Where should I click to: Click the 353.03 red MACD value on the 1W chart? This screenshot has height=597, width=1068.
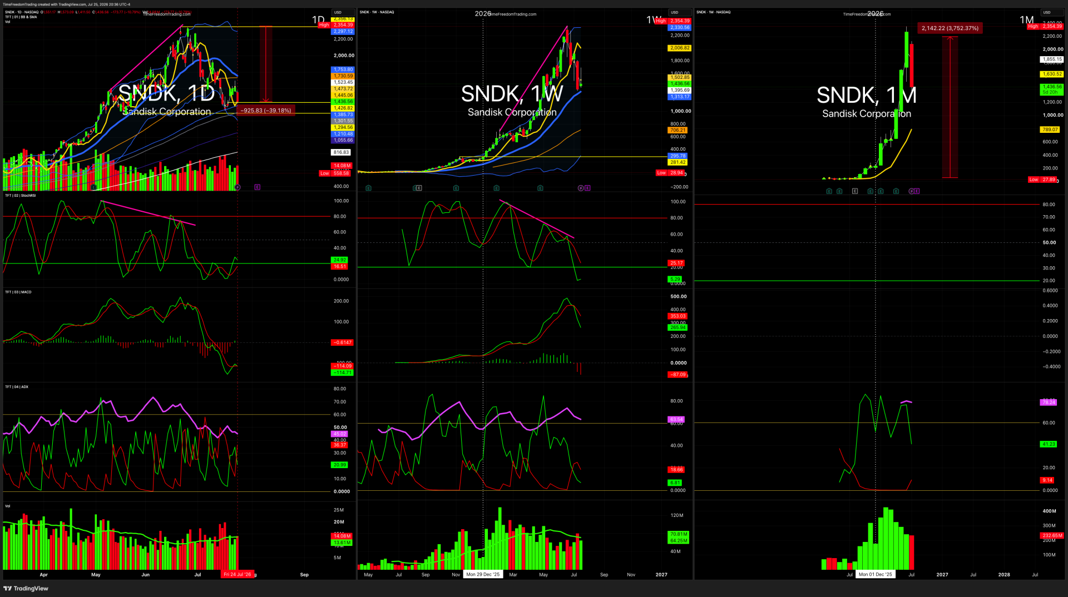[x=678, y=316]
